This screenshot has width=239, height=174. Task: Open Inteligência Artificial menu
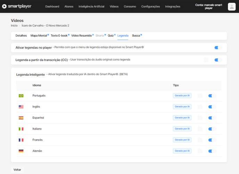click(91, 7)
